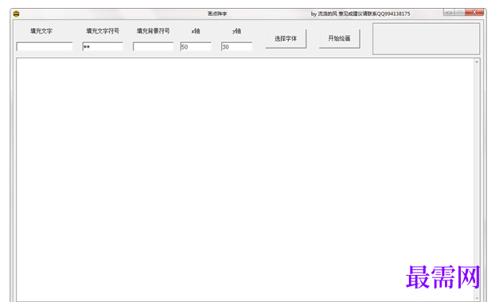Click the x轴 field showing 50
Viewport: 495px width, 302px height.
(196, 46)
